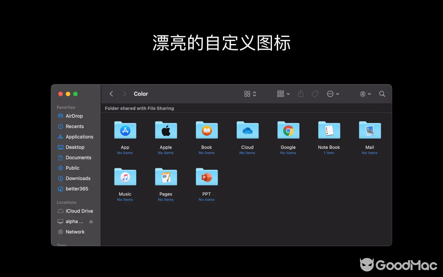
Task: Open the Pages folder icon
Action: (166, 177)
